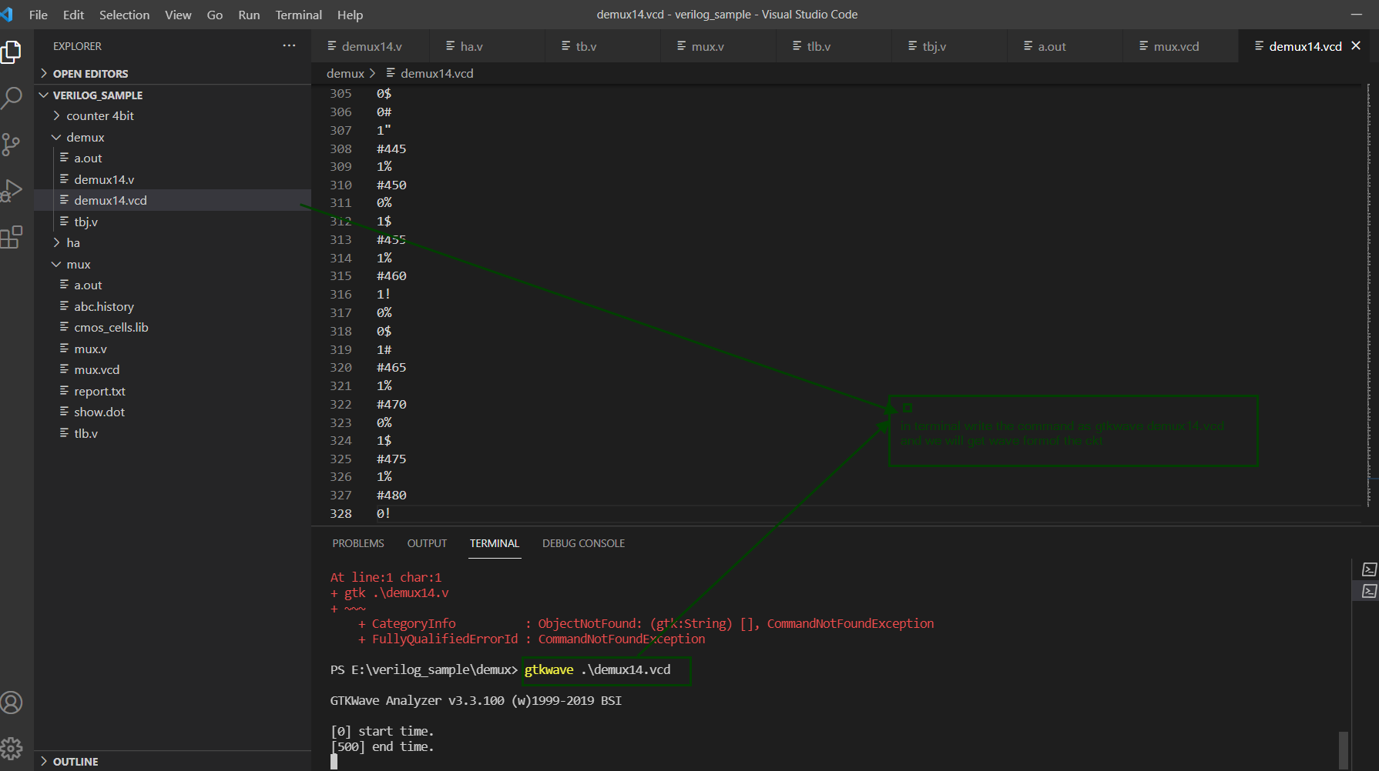Screen dimensions: 1379x771
Task: Open the Explorer view in activity bar
Action: pos(12,52)
